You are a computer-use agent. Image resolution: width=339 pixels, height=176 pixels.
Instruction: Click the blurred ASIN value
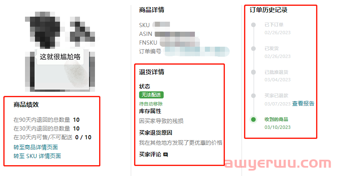tap(175, 34)
